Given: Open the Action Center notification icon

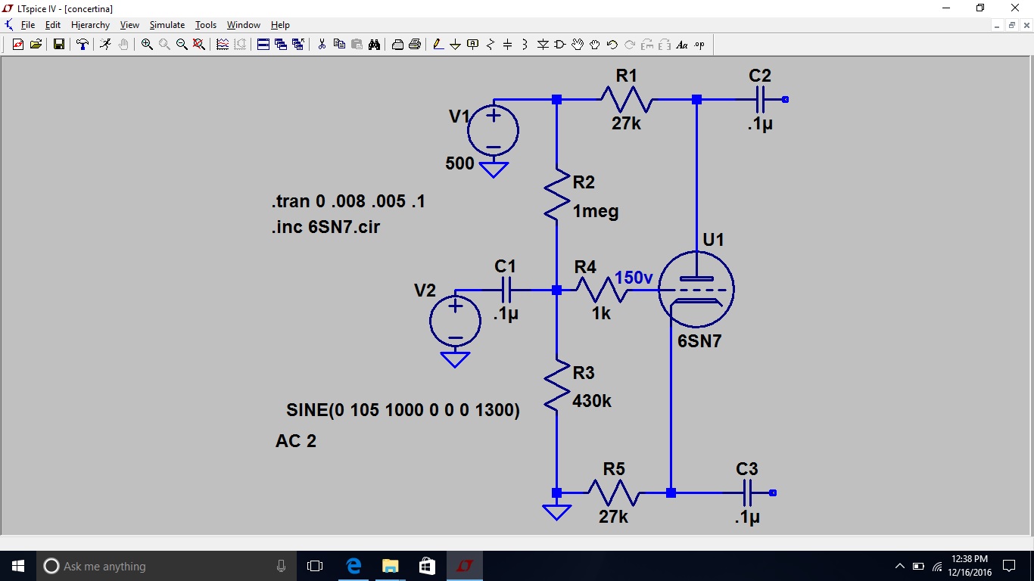Looking at the screenshot, I should (x=1009, y=566).
